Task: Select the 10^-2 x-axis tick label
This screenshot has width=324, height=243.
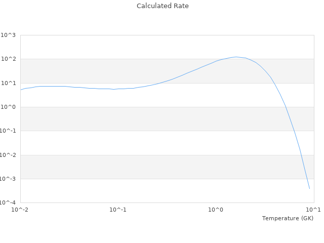Action: [20, 210]
